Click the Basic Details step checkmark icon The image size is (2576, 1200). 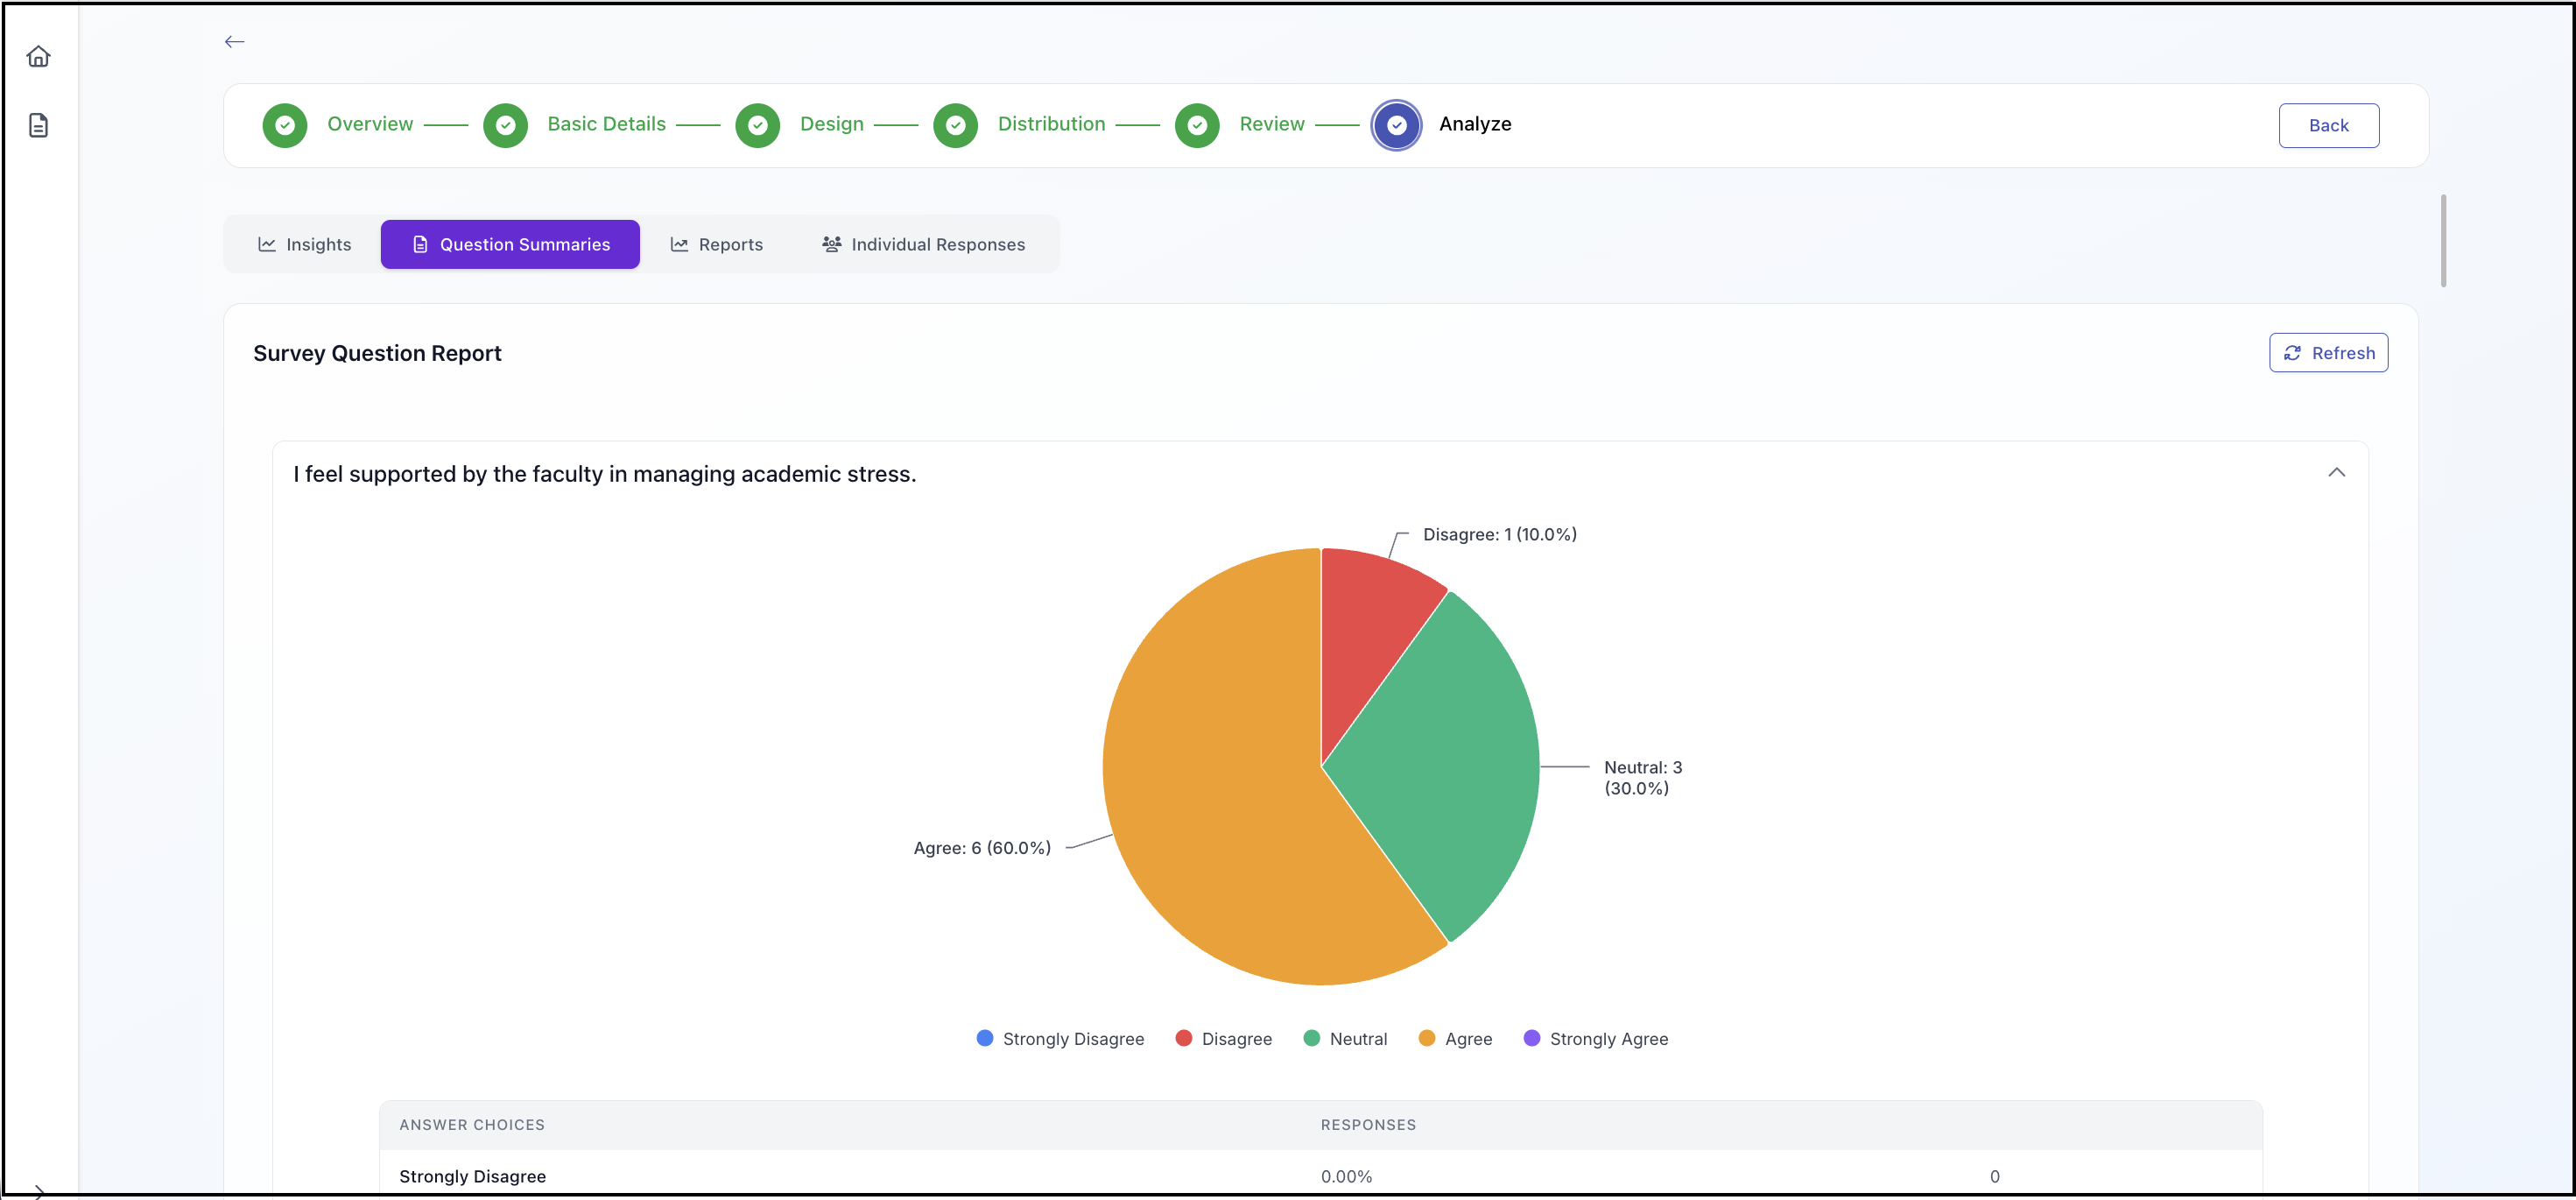pos(505,125)
